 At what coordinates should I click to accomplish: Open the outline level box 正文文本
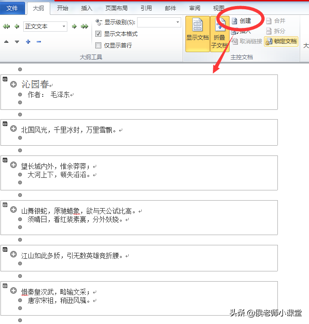coord(45,27)
